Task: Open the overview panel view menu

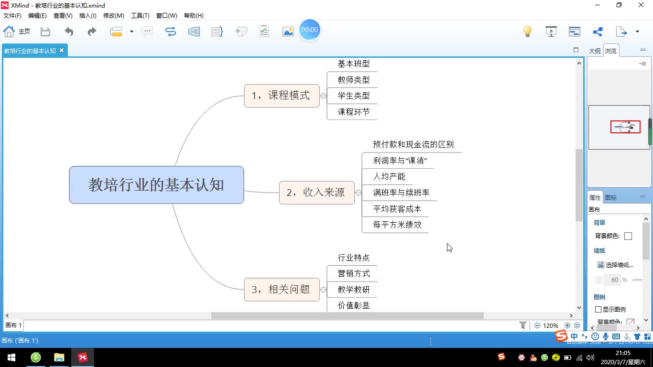Action: tap(642, 64)
